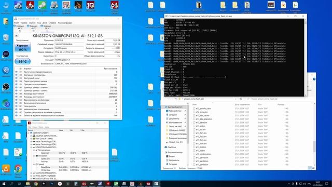
Task: Collapse the Temperatures branch in HWMonitor
Action: (34, 150)
